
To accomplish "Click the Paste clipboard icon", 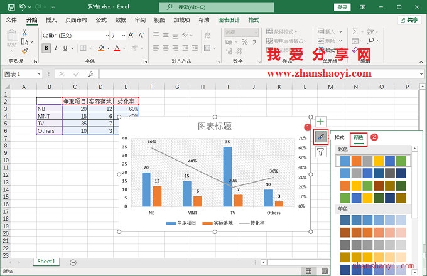I will click(x=13, y=36).
